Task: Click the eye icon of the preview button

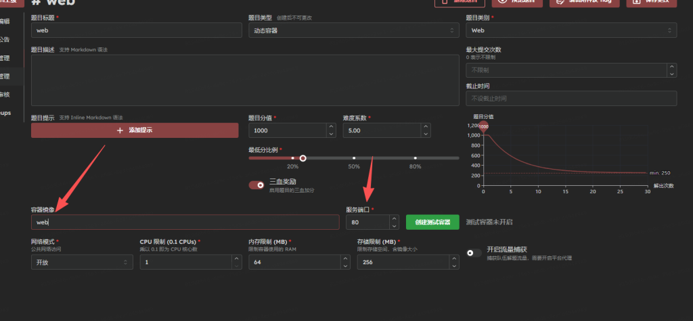Action: pyautogui.click(x=502, y=1)
